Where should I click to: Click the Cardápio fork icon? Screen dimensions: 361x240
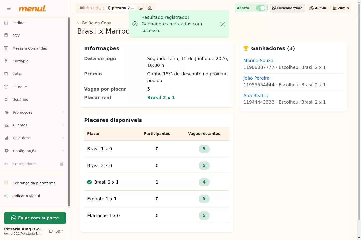coord(6,61)
